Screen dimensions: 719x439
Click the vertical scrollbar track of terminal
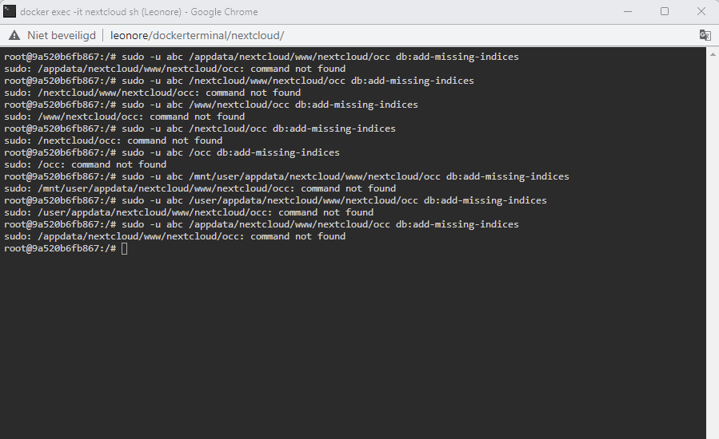tap(713, 247)
